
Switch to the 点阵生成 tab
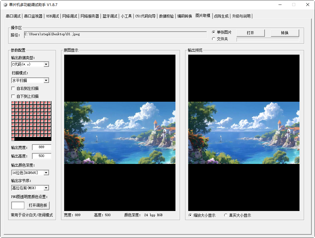tap(221, 16)
